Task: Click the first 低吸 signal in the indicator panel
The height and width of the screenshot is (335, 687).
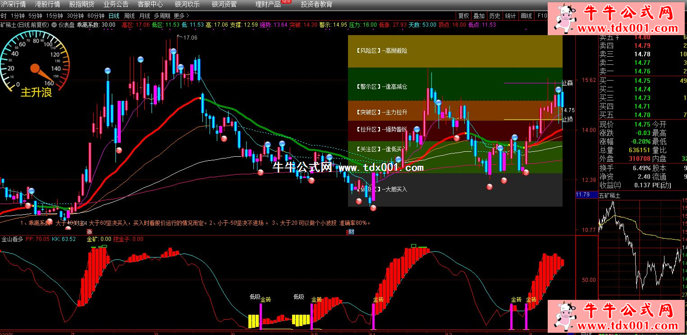Action: pos(255,297)
